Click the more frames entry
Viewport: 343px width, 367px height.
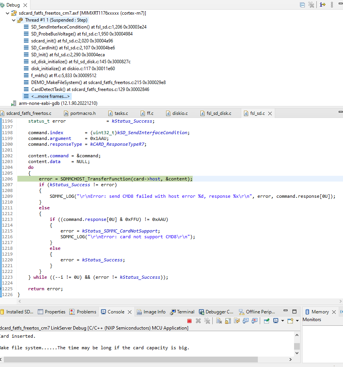tap(50, 96)
